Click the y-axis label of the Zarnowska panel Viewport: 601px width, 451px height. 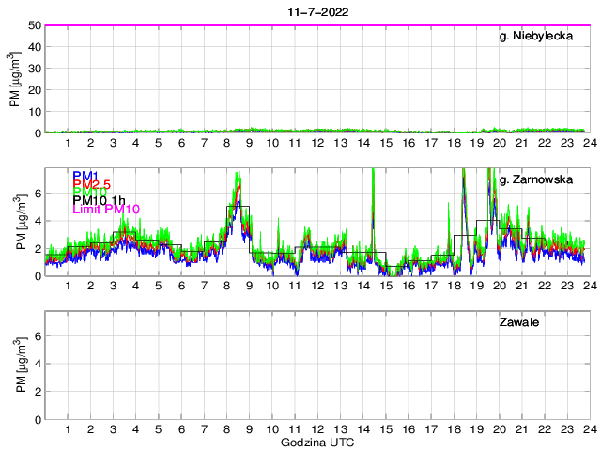coord(20,223)
